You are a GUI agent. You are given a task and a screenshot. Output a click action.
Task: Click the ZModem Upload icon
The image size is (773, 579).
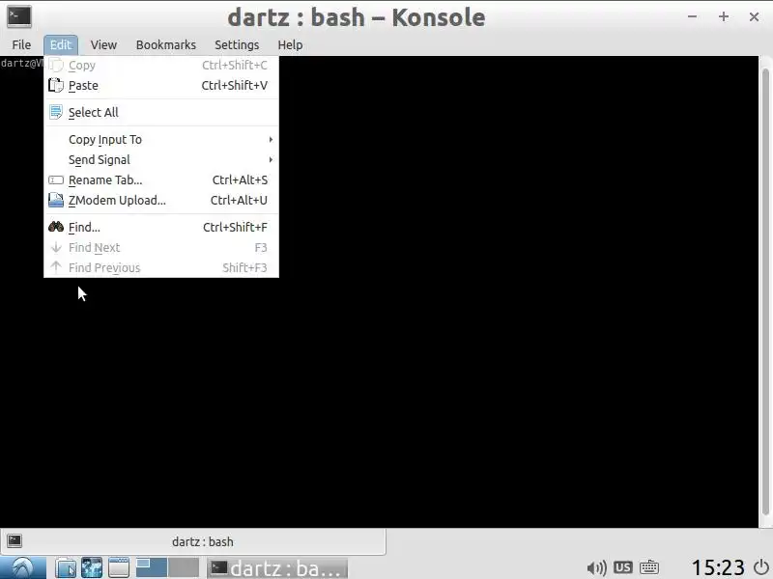coord(56,200)
